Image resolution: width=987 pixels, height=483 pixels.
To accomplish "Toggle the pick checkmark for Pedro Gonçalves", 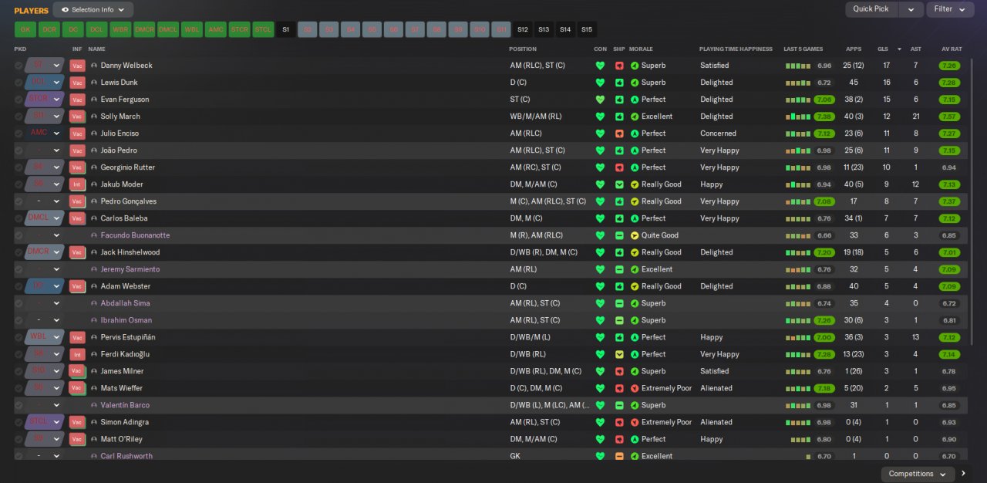I will (x=19, y=201).
